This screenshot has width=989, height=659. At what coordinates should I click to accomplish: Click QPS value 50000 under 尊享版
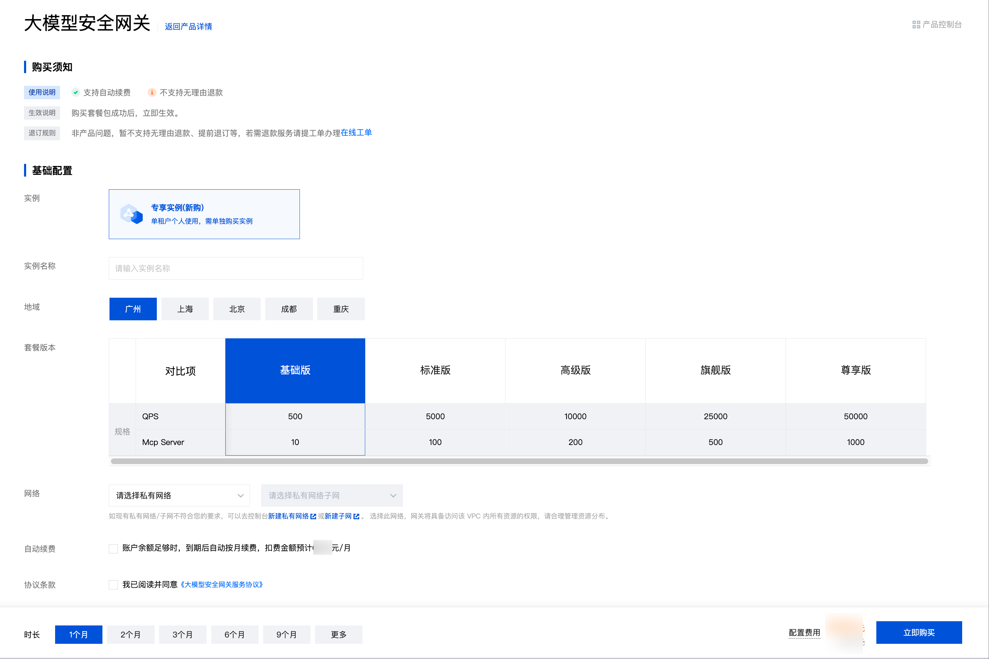pyautogui.click(x=856, y=416)
